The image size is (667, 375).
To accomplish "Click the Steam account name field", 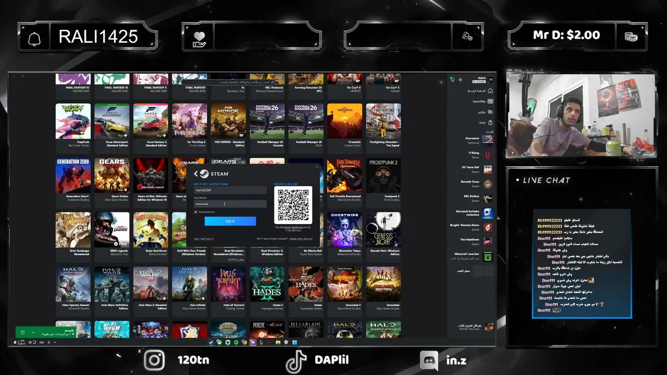I will (230, 190).
